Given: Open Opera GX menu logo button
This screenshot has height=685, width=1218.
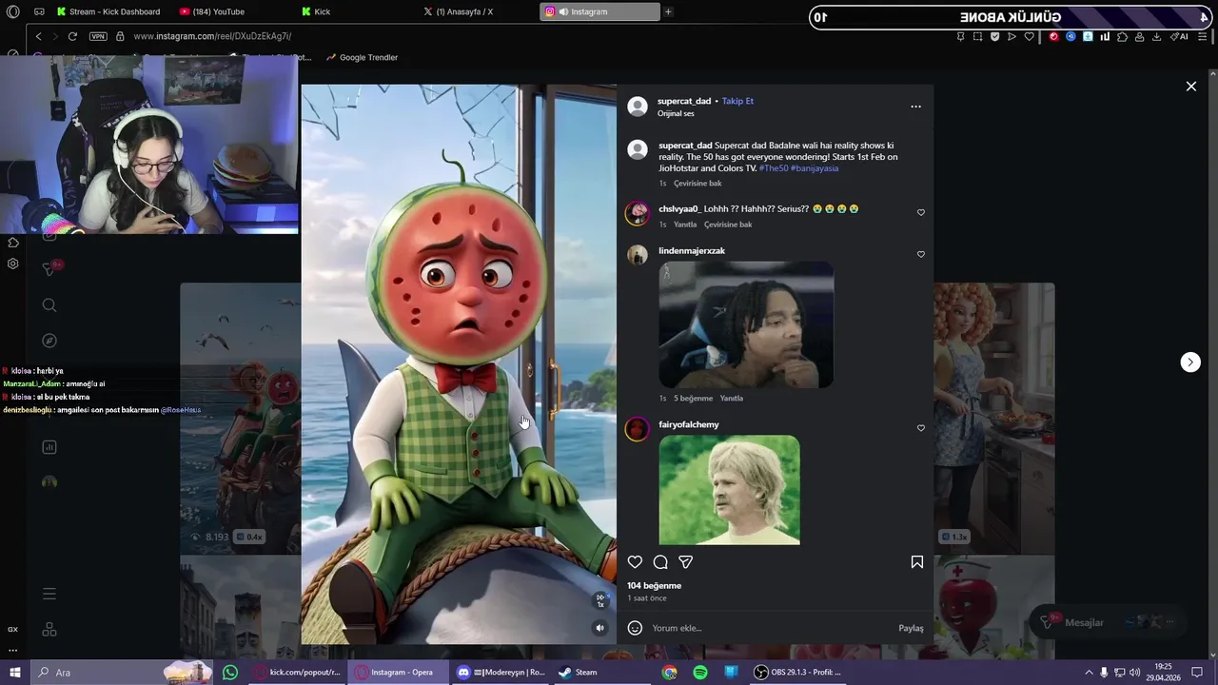Looking at the screenshot, I should tap(12, 11).
